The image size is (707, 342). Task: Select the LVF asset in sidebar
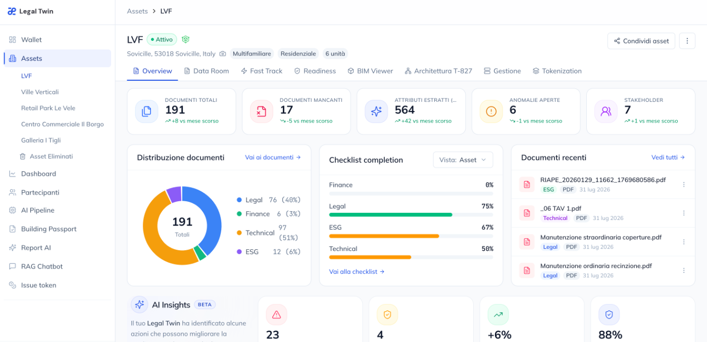pyautogui.click(x=27, y=76)
